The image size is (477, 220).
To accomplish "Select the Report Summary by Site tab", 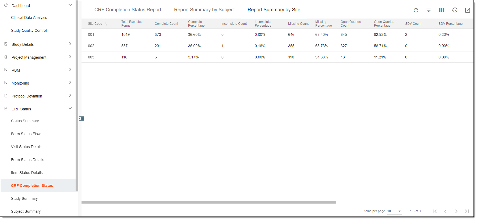I will 274,10.
